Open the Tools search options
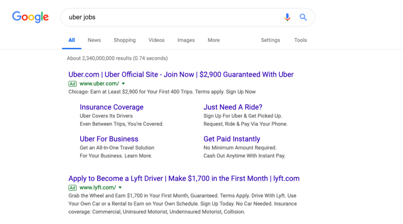 coord(301,40)
